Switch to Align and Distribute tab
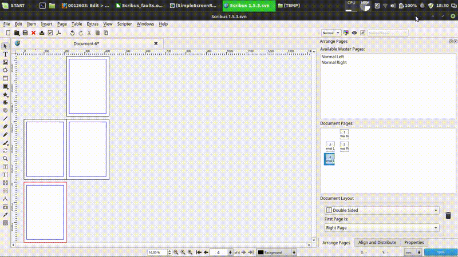The image size is (458, 257). coord(377,243)
